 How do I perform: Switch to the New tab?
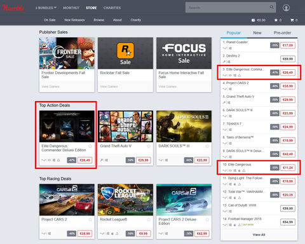(257, 33)
